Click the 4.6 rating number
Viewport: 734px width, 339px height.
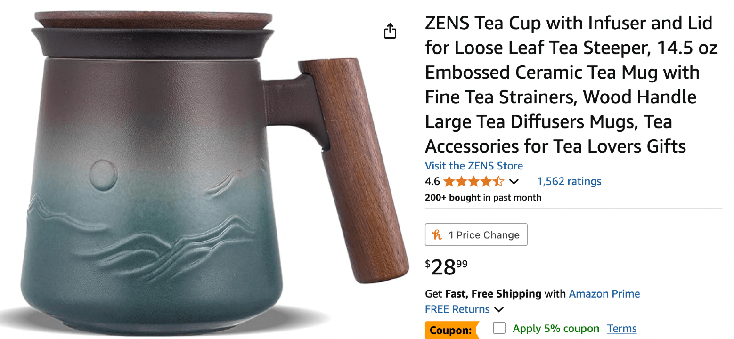click(432, 181)
